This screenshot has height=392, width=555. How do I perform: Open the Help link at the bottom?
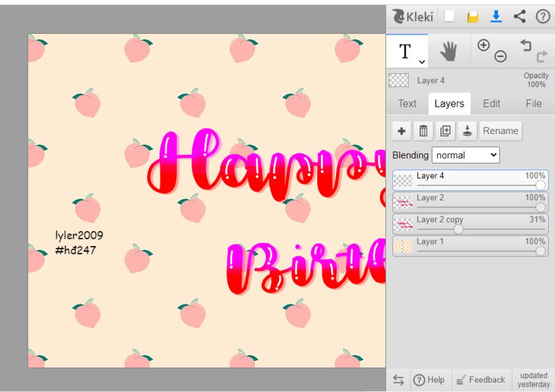(429, 380)
